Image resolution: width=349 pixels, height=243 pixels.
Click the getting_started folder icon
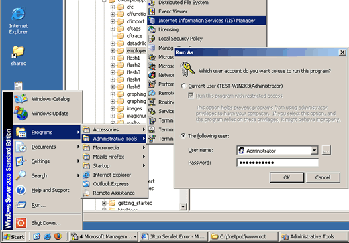(x=112, y=203)
